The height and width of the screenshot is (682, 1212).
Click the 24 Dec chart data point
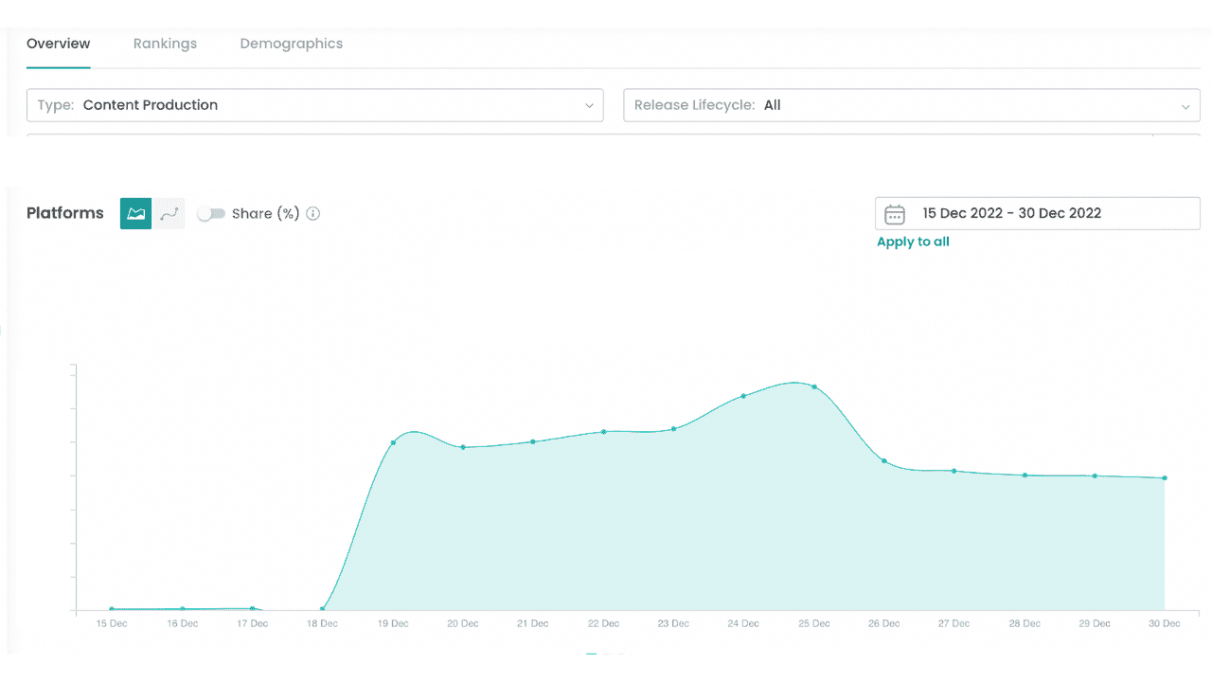point(743,396)
